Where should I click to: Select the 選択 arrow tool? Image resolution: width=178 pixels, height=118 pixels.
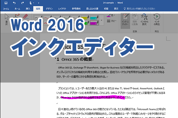[x=7, y=19]
